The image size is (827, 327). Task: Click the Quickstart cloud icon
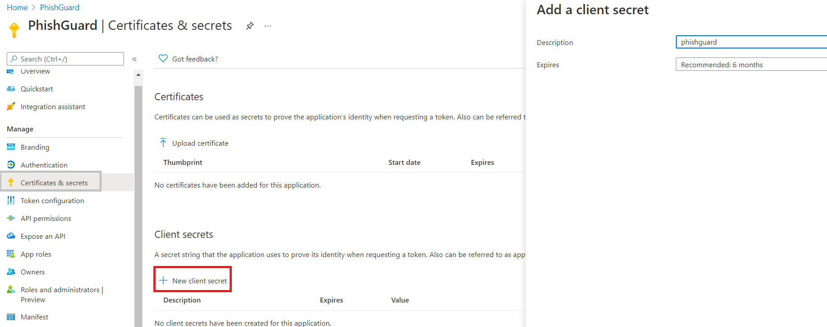click(x=11, y=89)
